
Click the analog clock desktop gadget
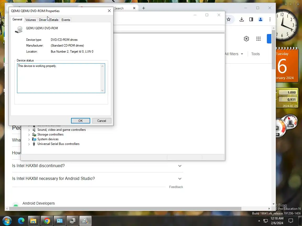coord(286,25)
